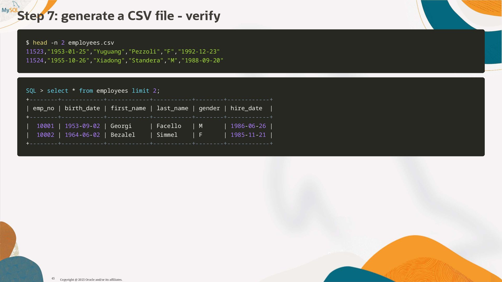Screen dimensions: 502x282
Task: Click the last_name column header
Action: pyautogui.click(x=172, y=108)
